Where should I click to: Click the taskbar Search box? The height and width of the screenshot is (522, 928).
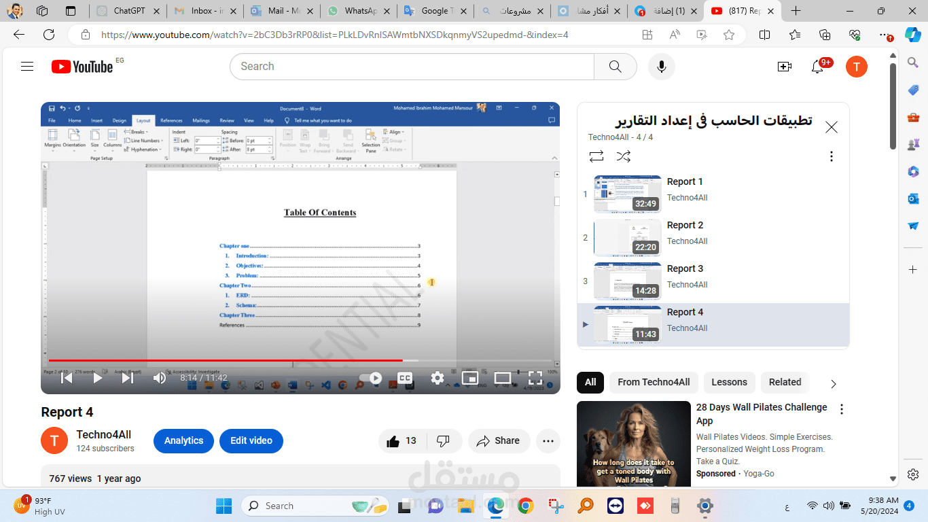tap(317, 506)
